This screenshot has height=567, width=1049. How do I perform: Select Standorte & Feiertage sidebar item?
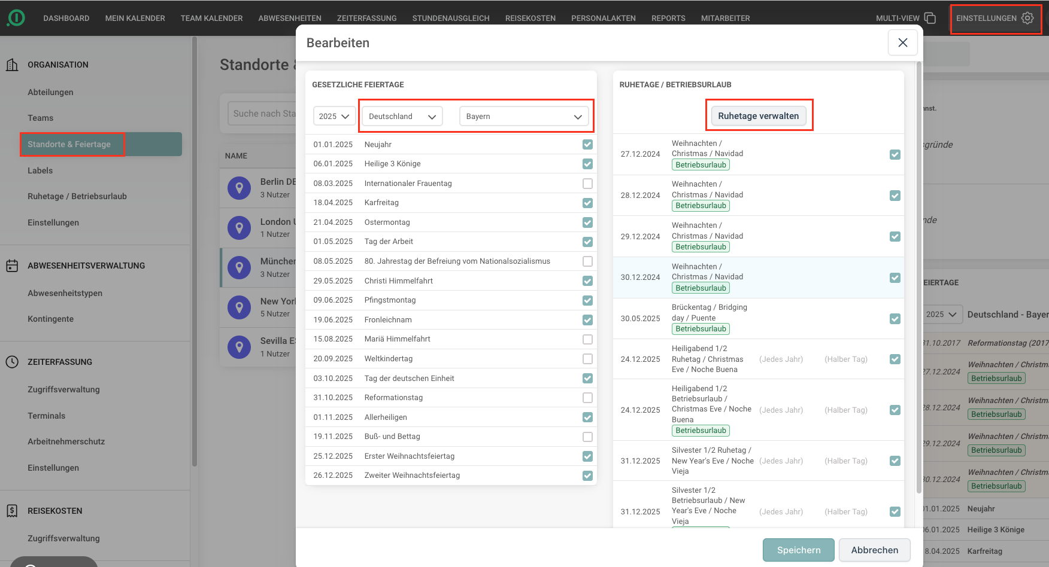(101, 144)
